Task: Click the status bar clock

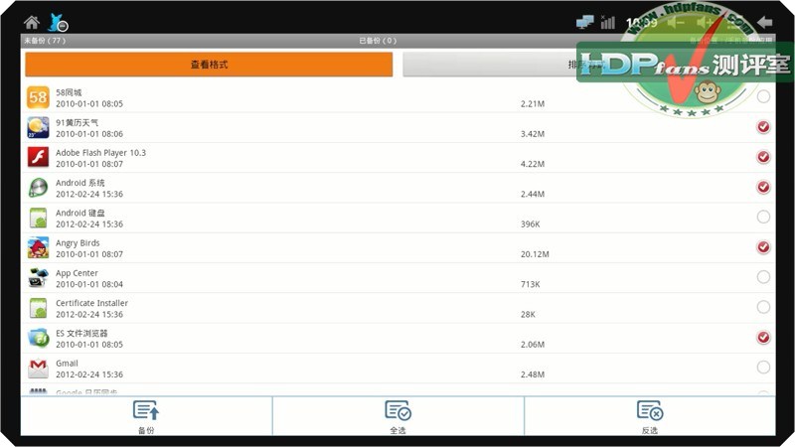Action: click(x=641, y=22)
